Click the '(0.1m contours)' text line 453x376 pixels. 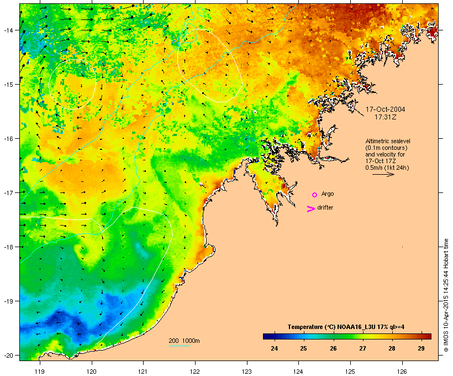click(386, 148)
